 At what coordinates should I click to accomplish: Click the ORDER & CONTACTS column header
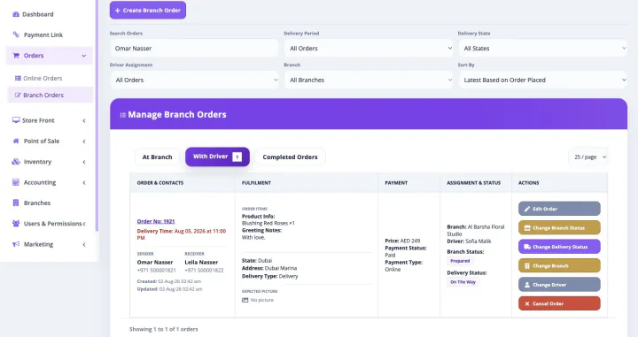tap(159, 183)
